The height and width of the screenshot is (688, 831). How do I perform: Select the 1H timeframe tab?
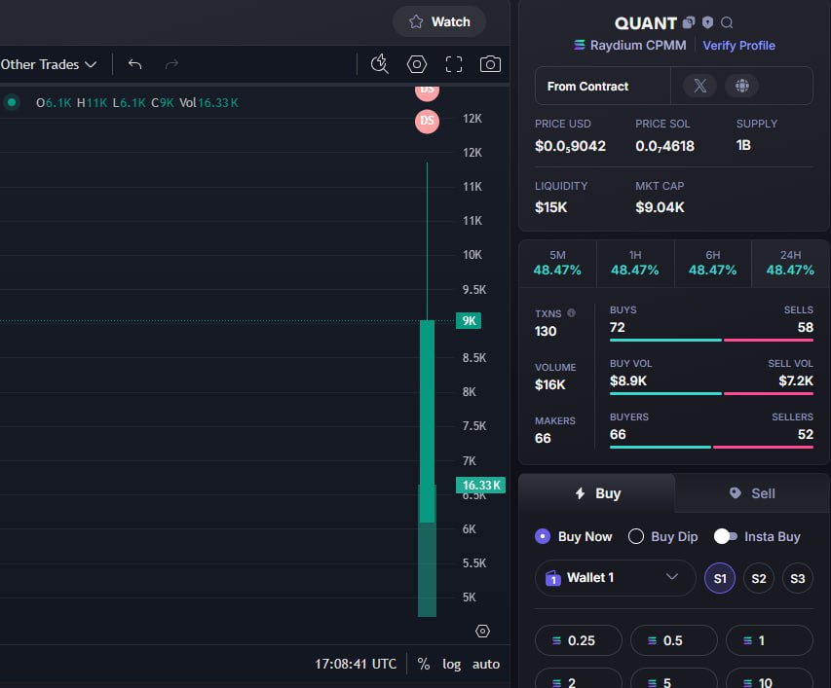tap(635, 263)
